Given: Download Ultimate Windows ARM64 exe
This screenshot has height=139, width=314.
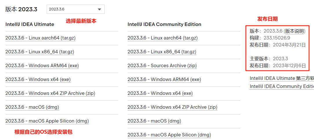Looking at the screenshot, I should coord(42,66).
